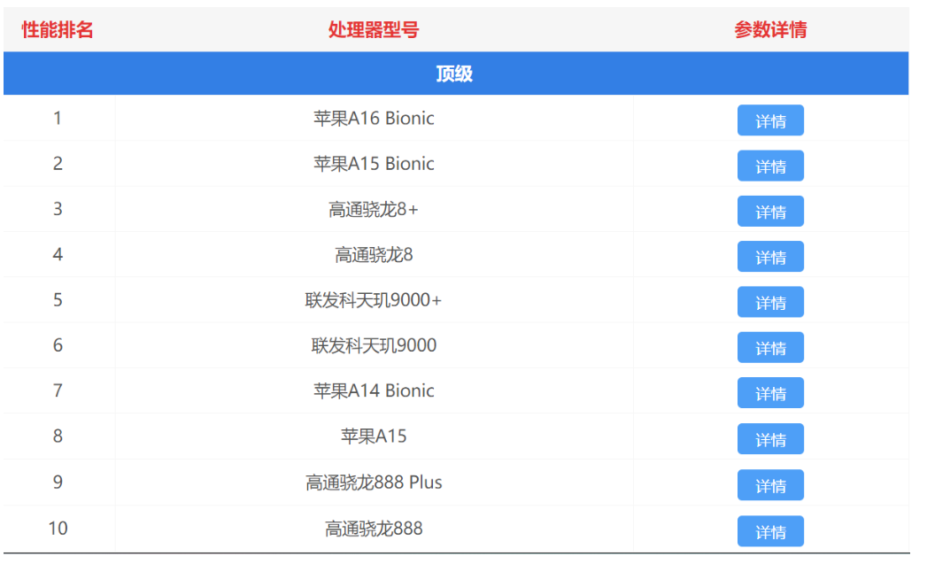Select the blue 顶级 category banner
This screenshot has height=564, width=927.
tap(454, 73)
